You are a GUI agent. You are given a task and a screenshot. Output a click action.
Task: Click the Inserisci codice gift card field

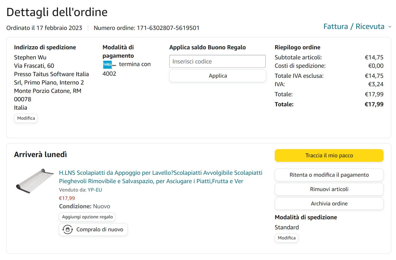point(217,61)
